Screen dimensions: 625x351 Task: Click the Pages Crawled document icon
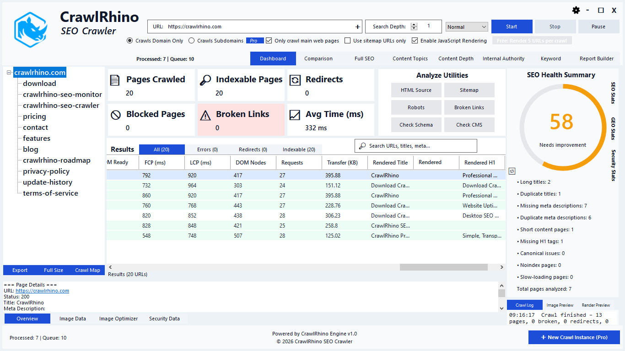[x=115, y=80]
